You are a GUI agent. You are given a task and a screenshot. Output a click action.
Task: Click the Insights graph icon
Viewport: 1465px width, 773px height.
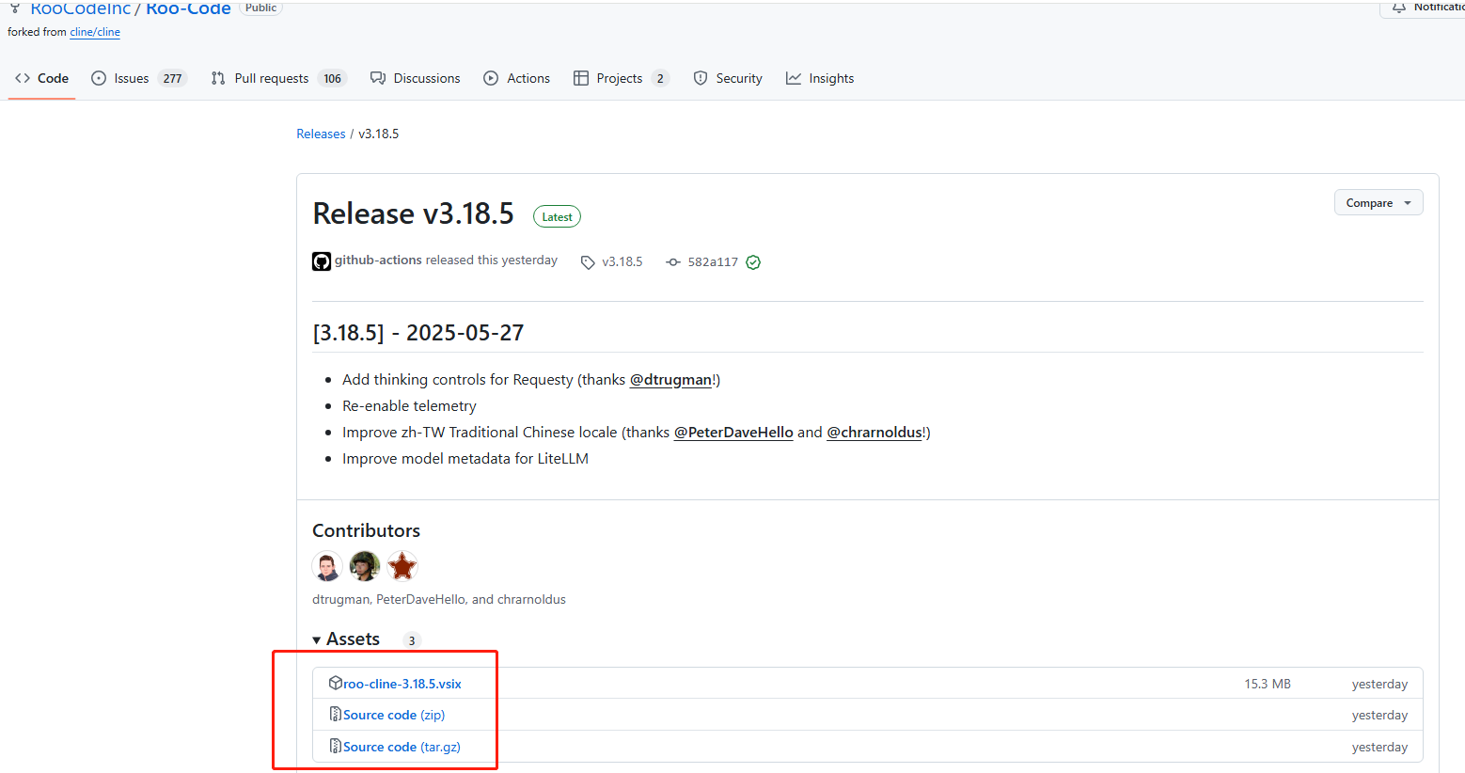point(794,78)
